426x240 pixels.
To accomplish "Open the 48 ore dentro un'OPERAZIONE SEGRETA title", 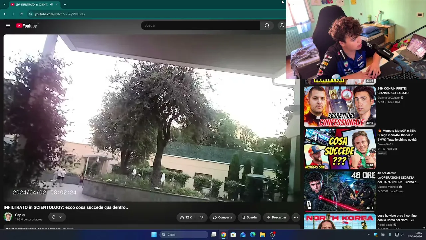I will click(398, 178).
